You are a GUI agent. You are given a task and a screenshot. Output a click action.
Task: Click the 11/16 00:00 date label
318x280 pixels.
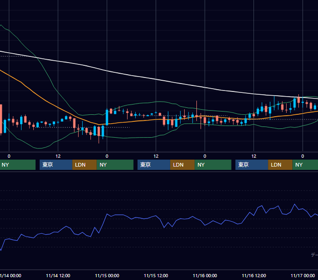pyautogui.click(x=205, y=275)
